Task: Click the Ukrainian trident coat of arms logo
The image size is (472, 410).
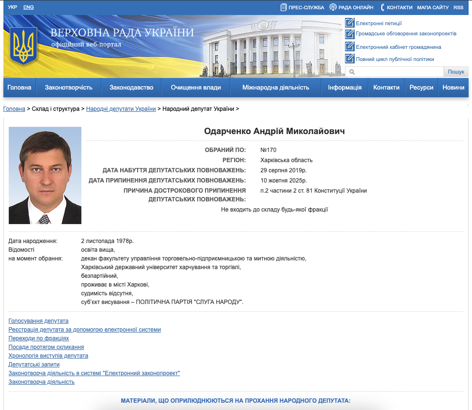Action: 23,46
